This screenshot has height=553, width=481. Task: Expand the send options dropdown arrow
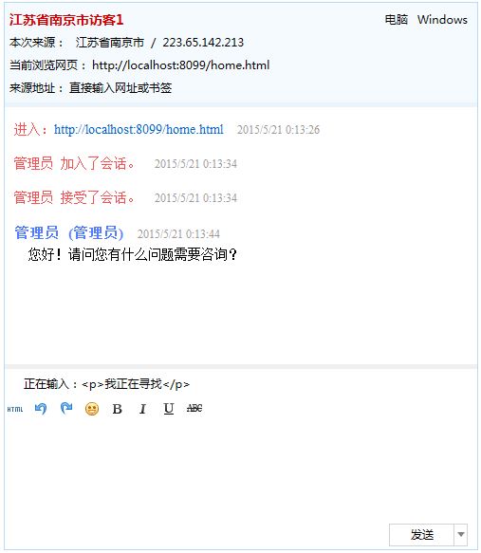(460, 535)
